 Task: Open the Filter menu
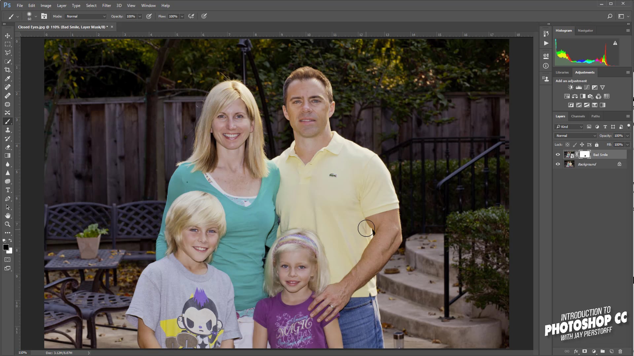[106, 6]
